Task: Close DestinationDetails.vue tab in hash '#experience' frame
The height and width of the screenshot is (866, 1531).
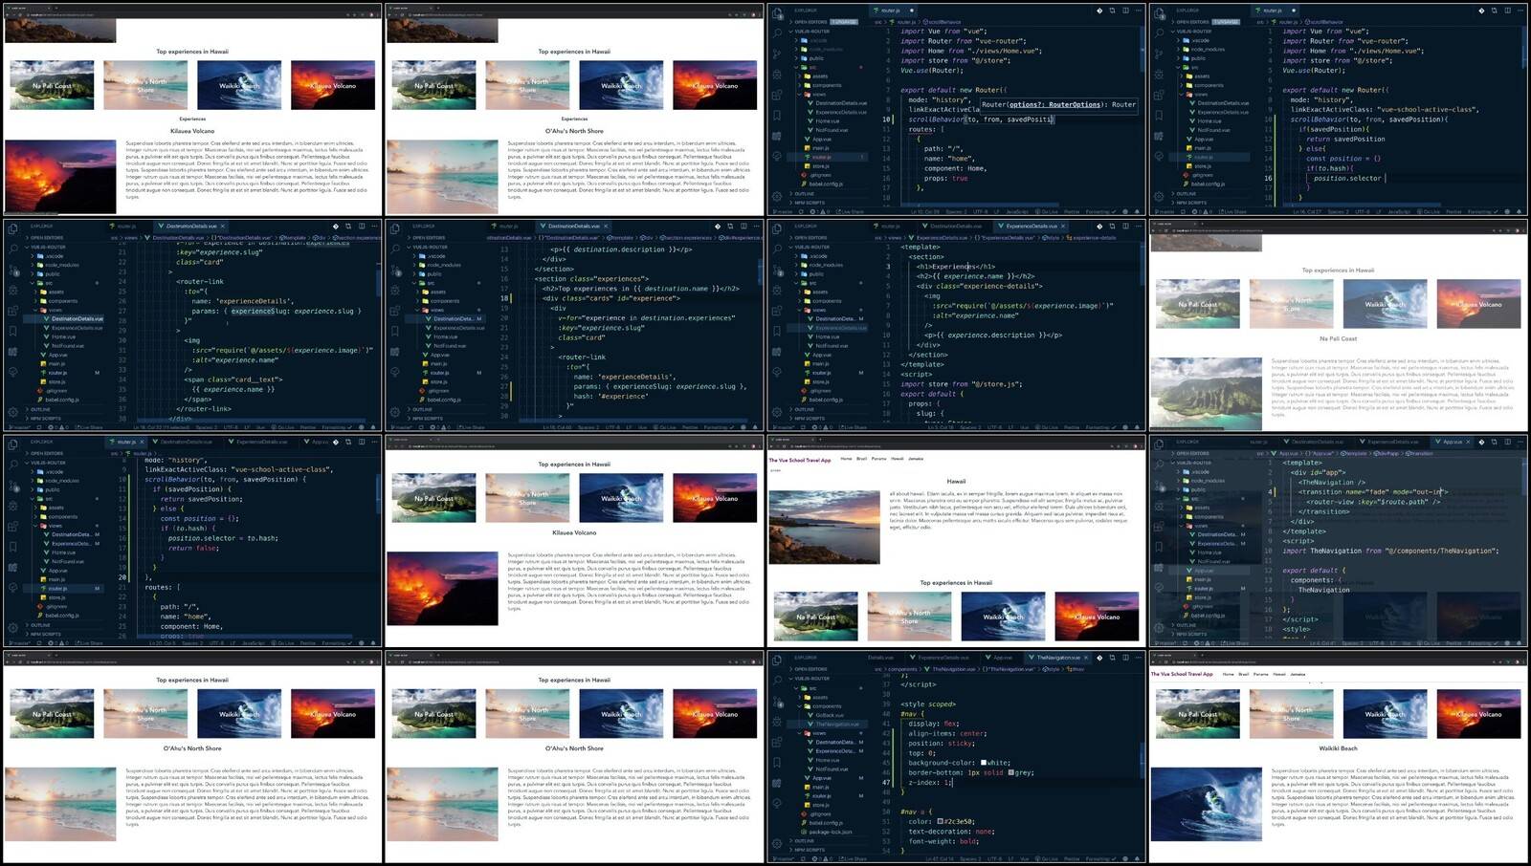Action: [x=606, y=226]
